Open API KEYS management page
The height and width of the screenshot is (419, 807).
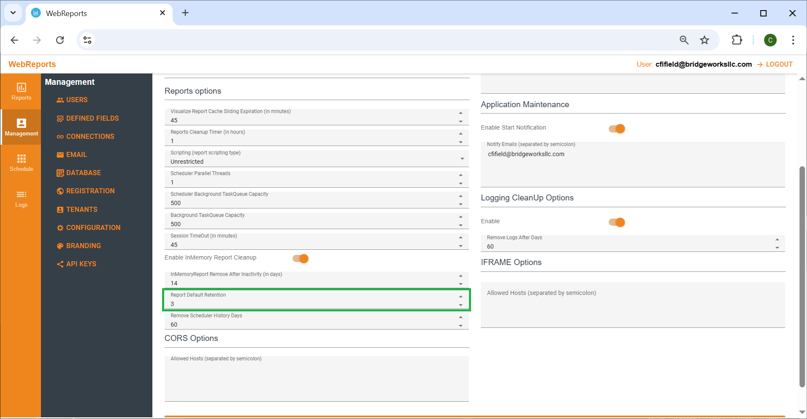coord(81,264)
